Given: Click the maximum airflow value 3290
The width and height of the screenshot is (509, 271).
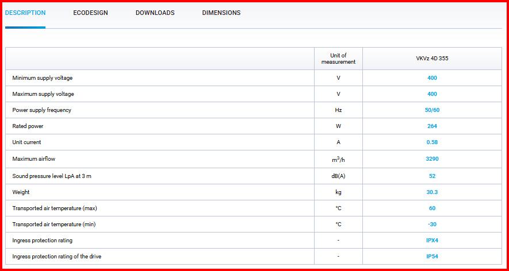Looking at the screenshot, I should (432, 159).
